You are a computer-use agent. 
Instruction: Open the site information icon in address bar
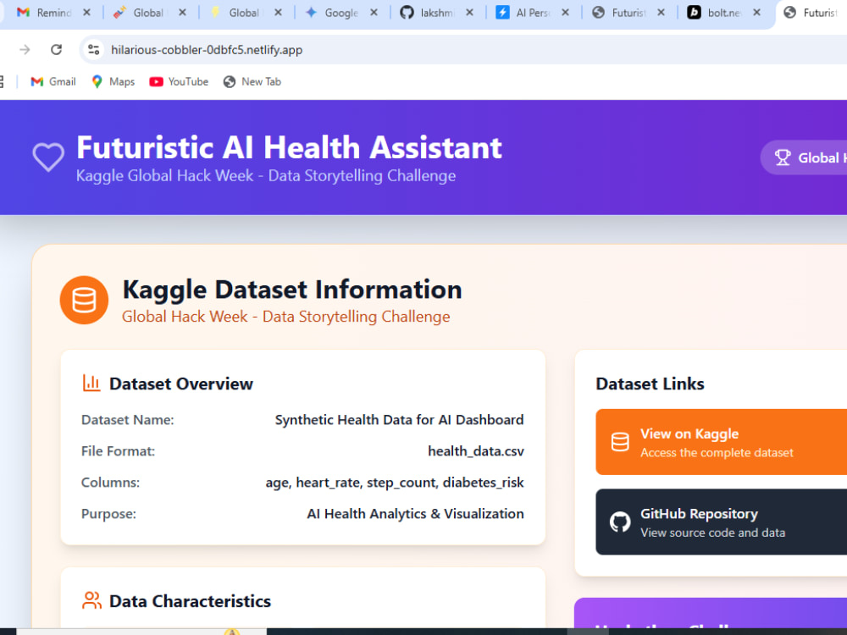click(93, 50)
